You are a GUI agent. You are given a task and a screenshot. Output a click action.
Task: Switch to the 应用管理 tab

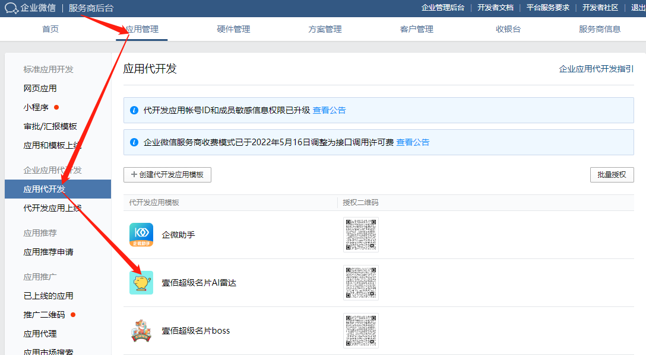(142, 29)
